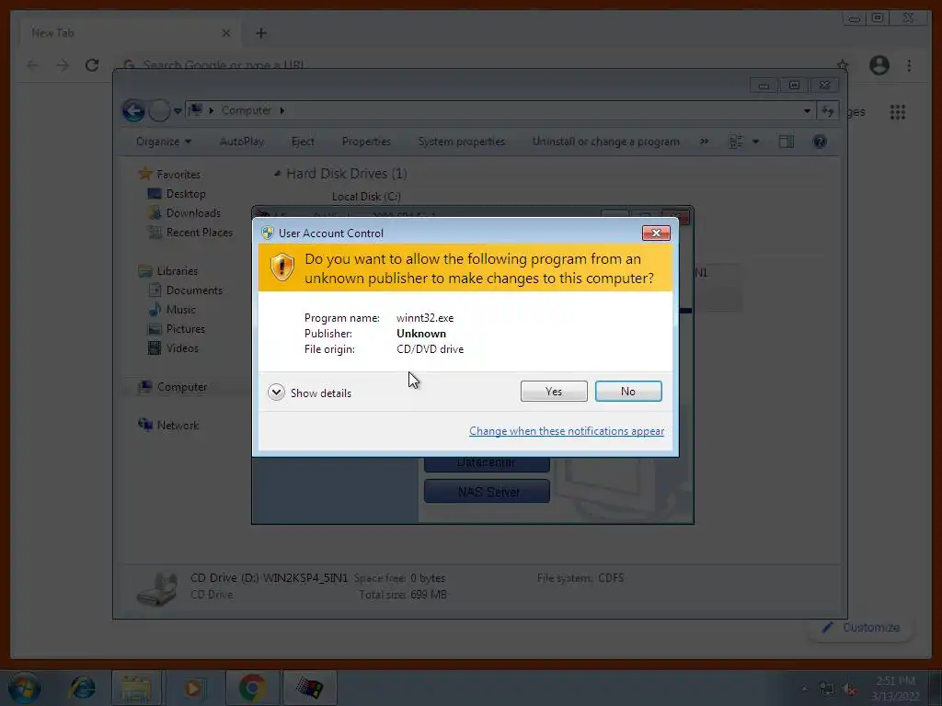Click Customize button on Chrome page
This screenshot has height=706, width=942.
[861, 627]
